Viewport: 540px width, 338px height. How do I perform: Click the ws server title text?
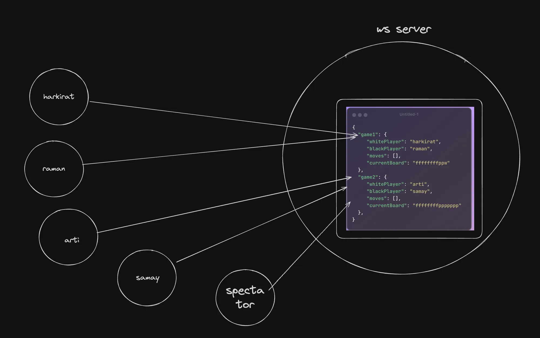click(404, 29)
